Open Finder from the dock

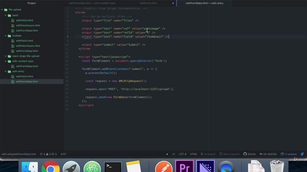[x=30, y=167]
